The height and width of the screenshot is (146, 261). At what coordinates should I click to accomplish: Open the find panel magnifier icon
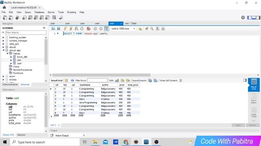click(152, 29)
